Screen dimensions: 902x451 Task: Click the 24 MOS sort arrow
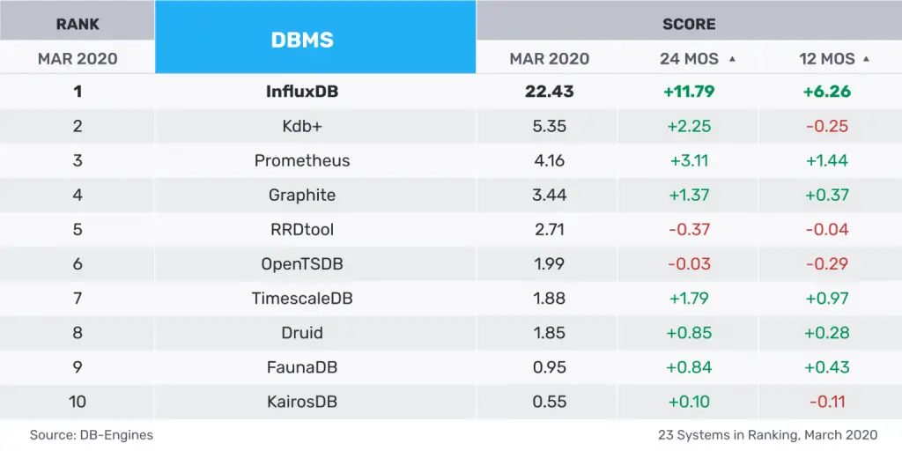(732, 60)
